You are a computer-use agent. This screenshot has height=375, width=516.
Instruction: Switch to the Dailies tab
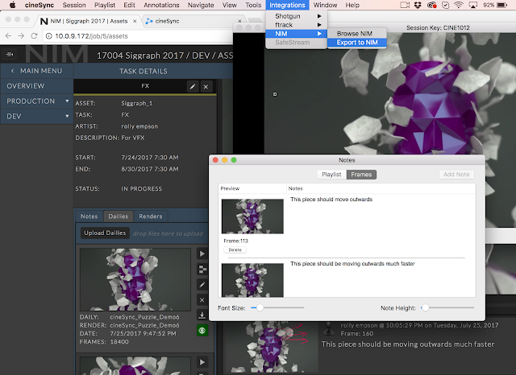(x=119, y=216)
